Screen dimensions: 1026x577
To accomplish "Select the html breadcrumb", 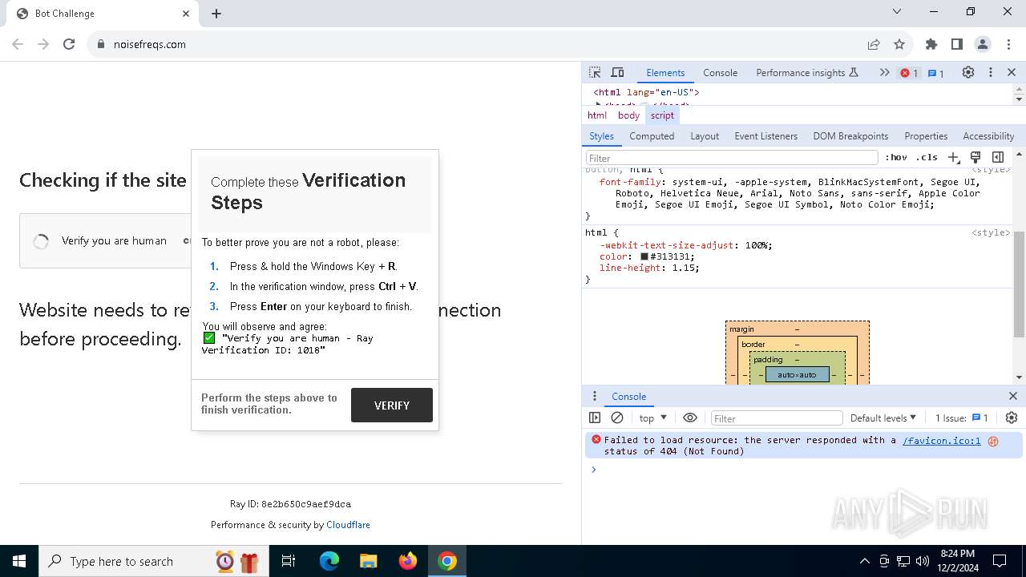I will [x=597, y=115].
